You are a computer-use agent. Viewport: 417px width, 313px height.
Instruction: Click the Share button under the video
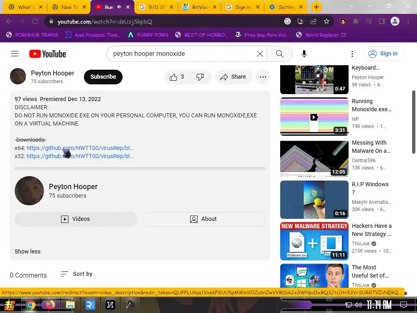[x=233, y=77]
